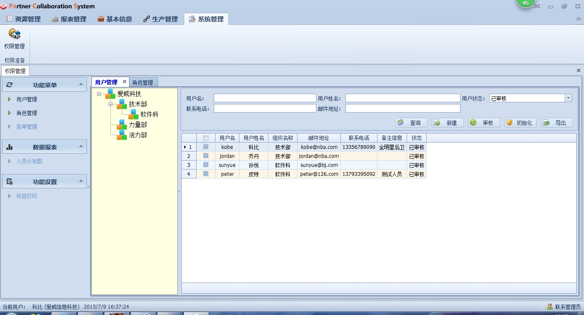Click the app logo in title bar
584x315 pixels.
[4, 6]
